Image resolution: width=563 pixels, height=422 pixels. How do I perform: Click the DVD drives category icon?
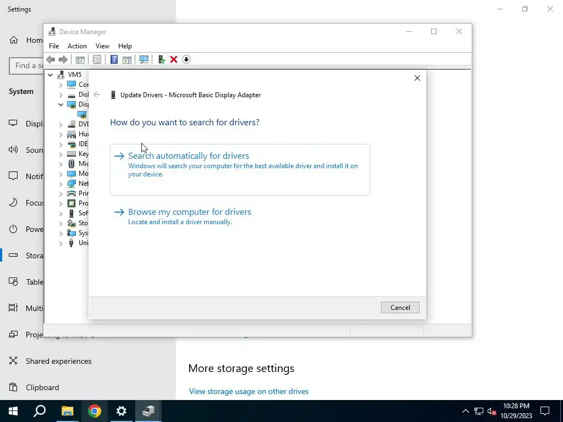pos(71,124)
